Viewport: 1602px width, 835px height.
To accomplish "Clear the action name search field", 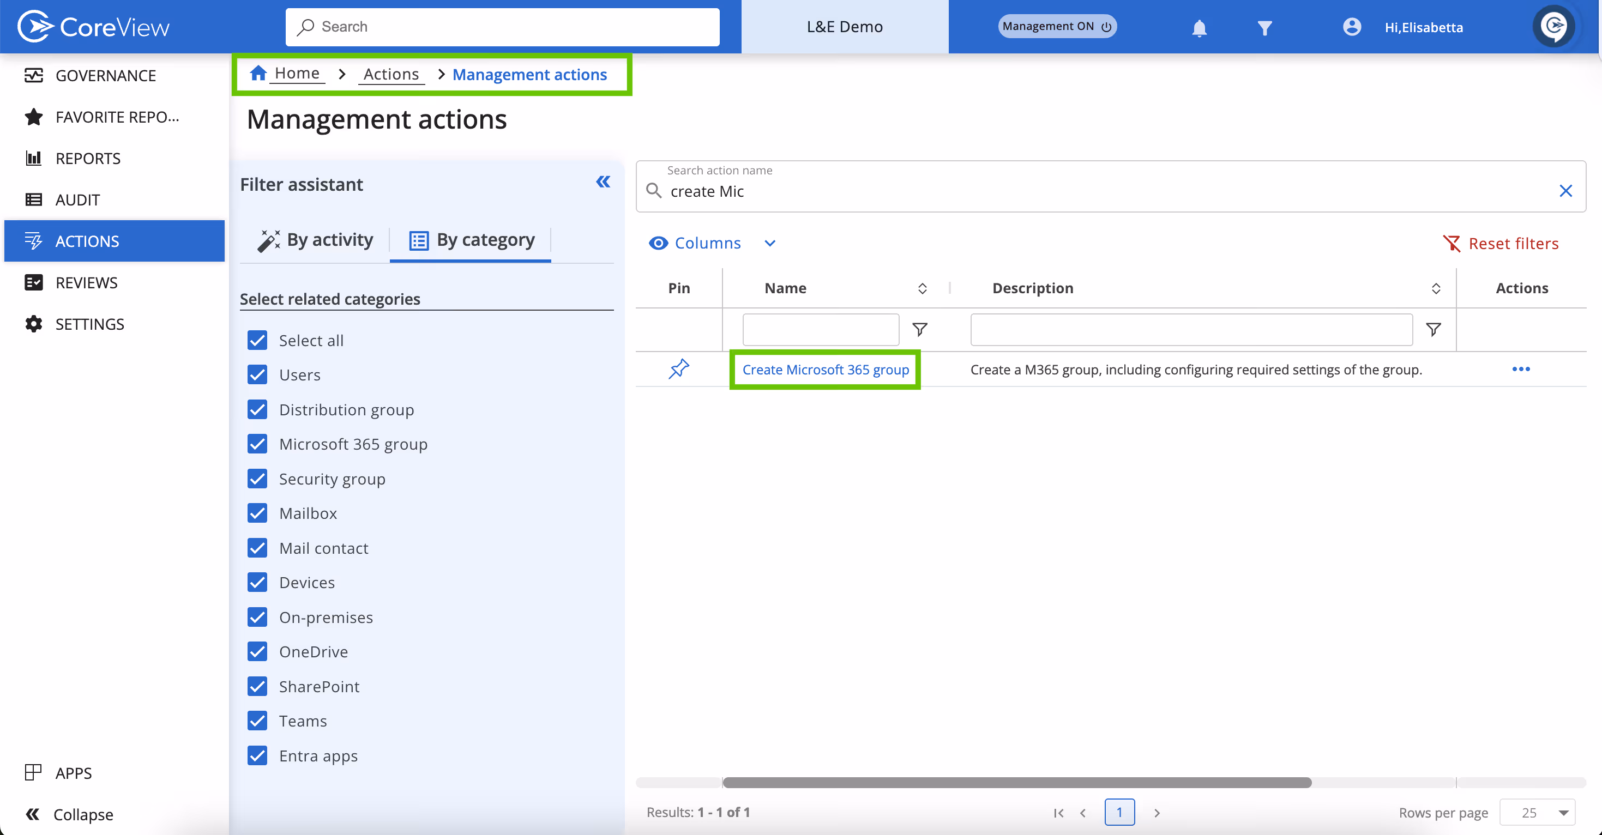I will tap(1566, 191).
